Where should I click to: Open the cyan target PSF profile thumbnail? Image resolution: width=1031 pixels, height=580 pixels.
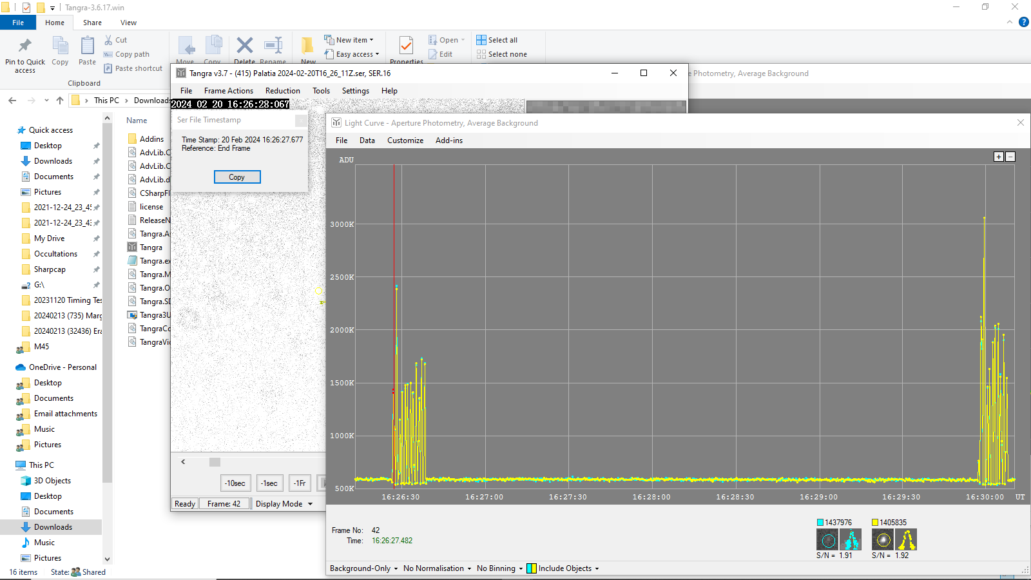851,539
